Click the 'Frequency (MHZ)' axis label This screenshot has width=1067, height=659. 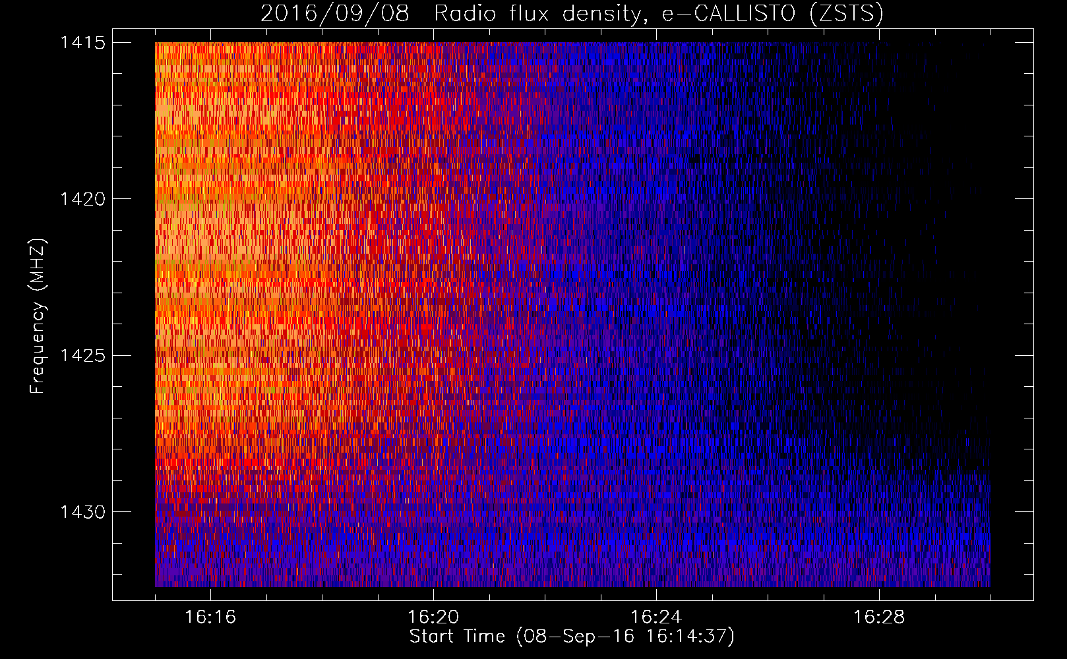coord(38,316)
